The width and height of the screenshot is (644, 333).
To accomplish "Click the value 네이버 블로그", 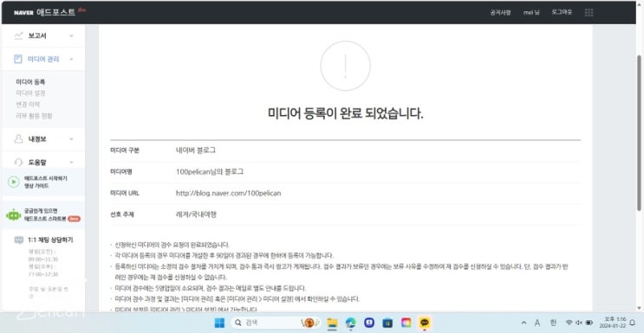I will [x=196, y=150].
